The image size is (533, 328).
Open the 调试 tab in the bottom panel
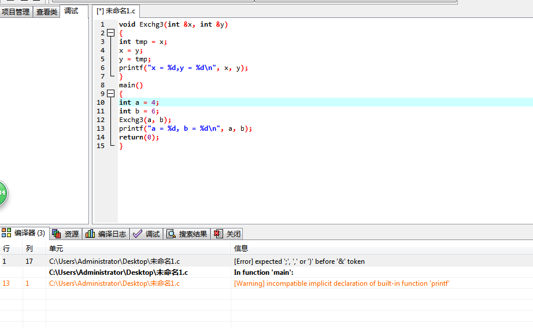pos(146,234)
